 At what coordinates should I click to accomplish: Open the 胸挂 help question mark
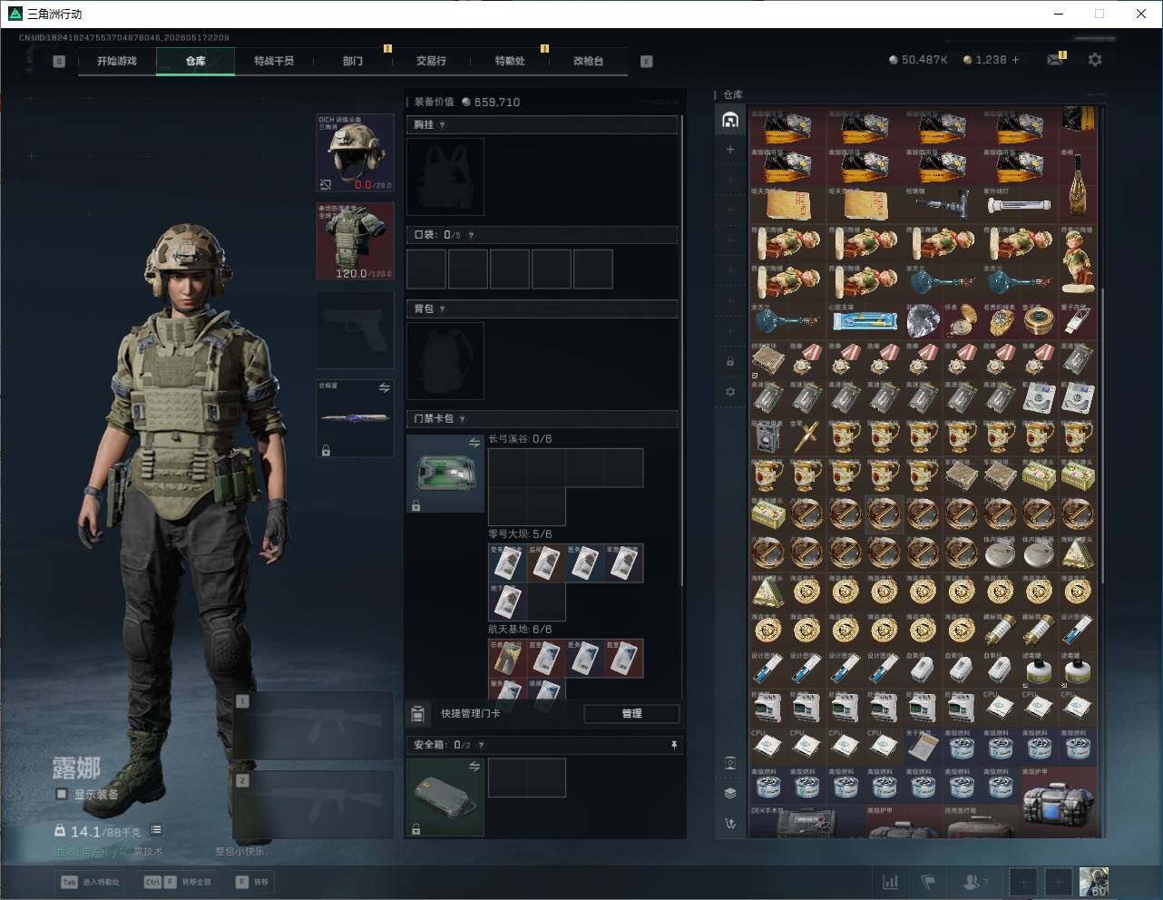tap(443, 125)
